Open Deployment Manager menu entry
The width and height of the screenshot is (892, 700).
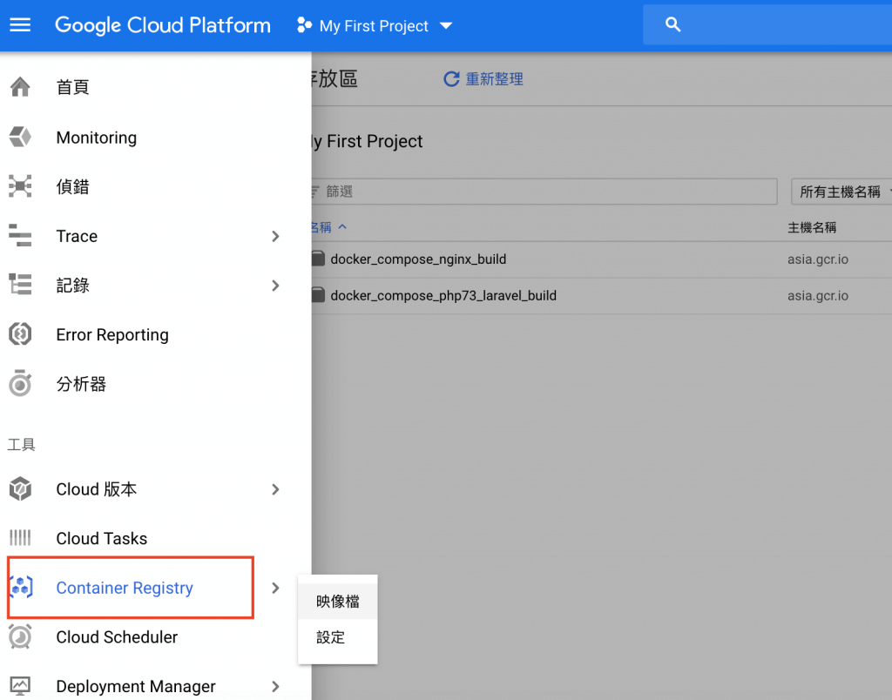(x=135, y=686)
